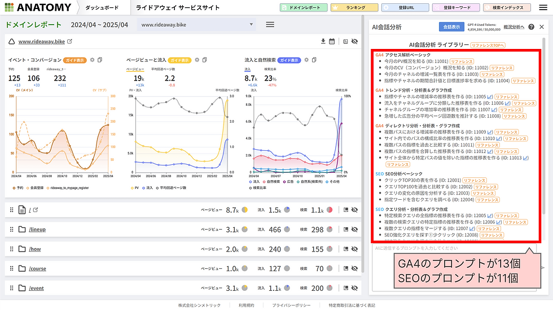Open the memo icon in the /how row
Viewport: 553px width, 310px height.
[345, 249]
